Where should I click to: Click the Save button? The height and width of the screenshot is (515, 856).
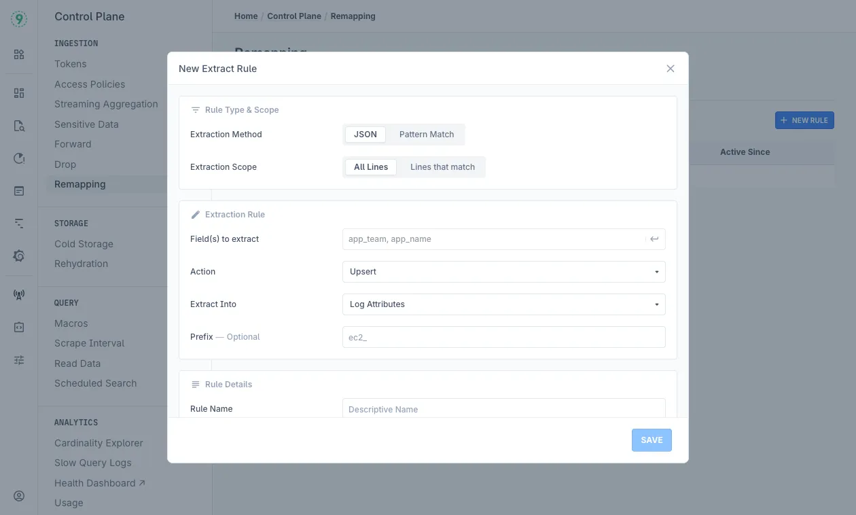click(652, 440)
